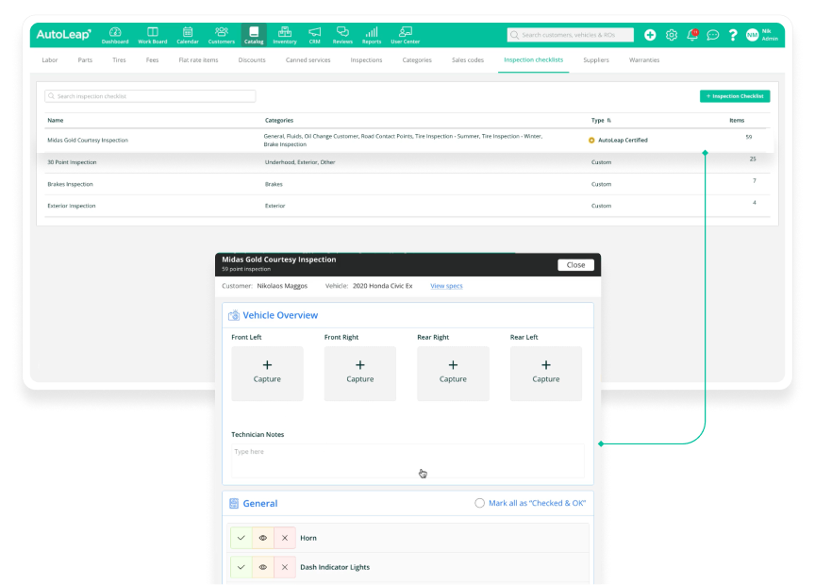Select Mark all as "Checked & OK"
Screen dimensions: 815x585
click(x=480, y=504)
